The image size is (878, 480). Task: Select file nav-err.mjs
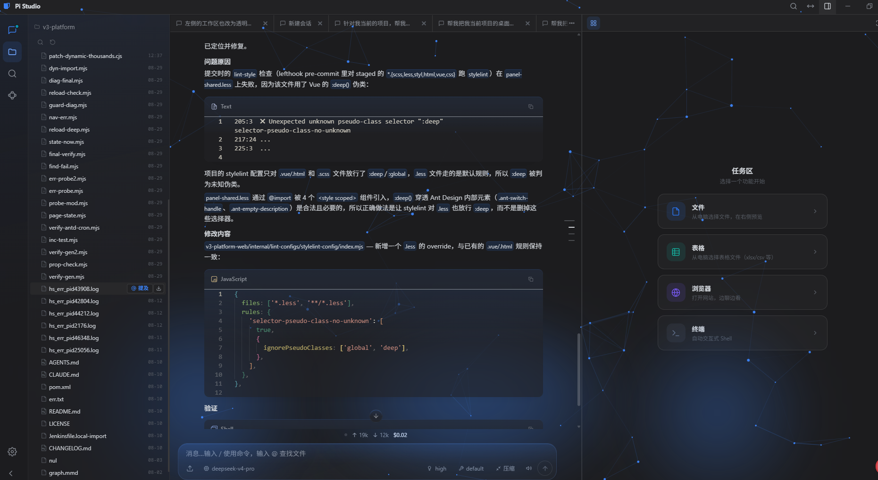point(97,117)
